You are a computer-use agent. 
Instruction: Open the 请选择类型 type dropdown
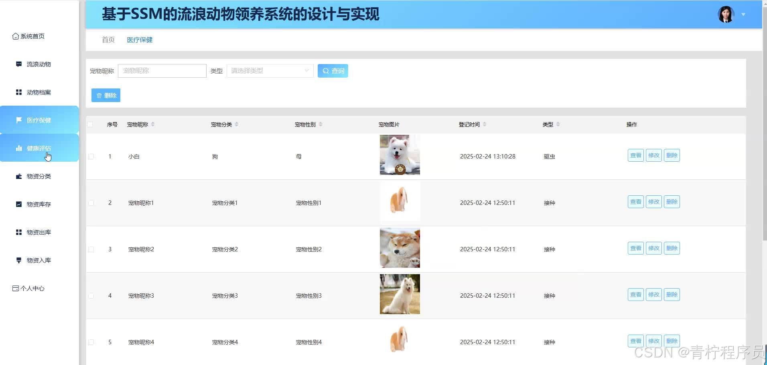point(269,70)
